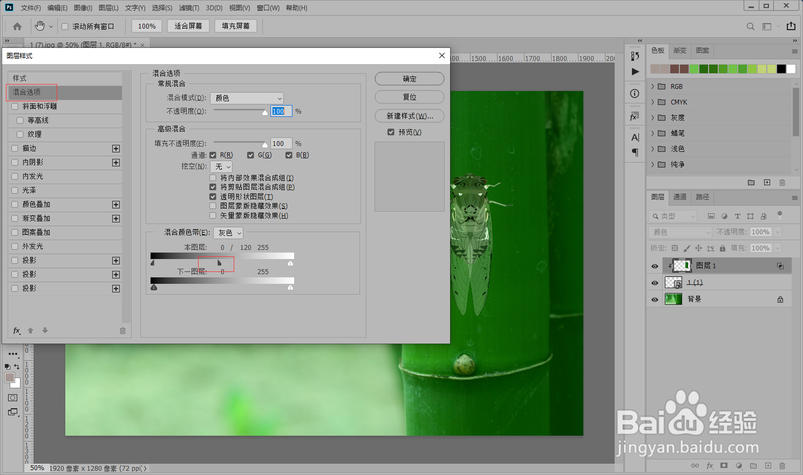The width and height of the screenshot is (803, 475).
Task: Open the layers opacity dropdown arrow
Action: click(x=778, y=232)
